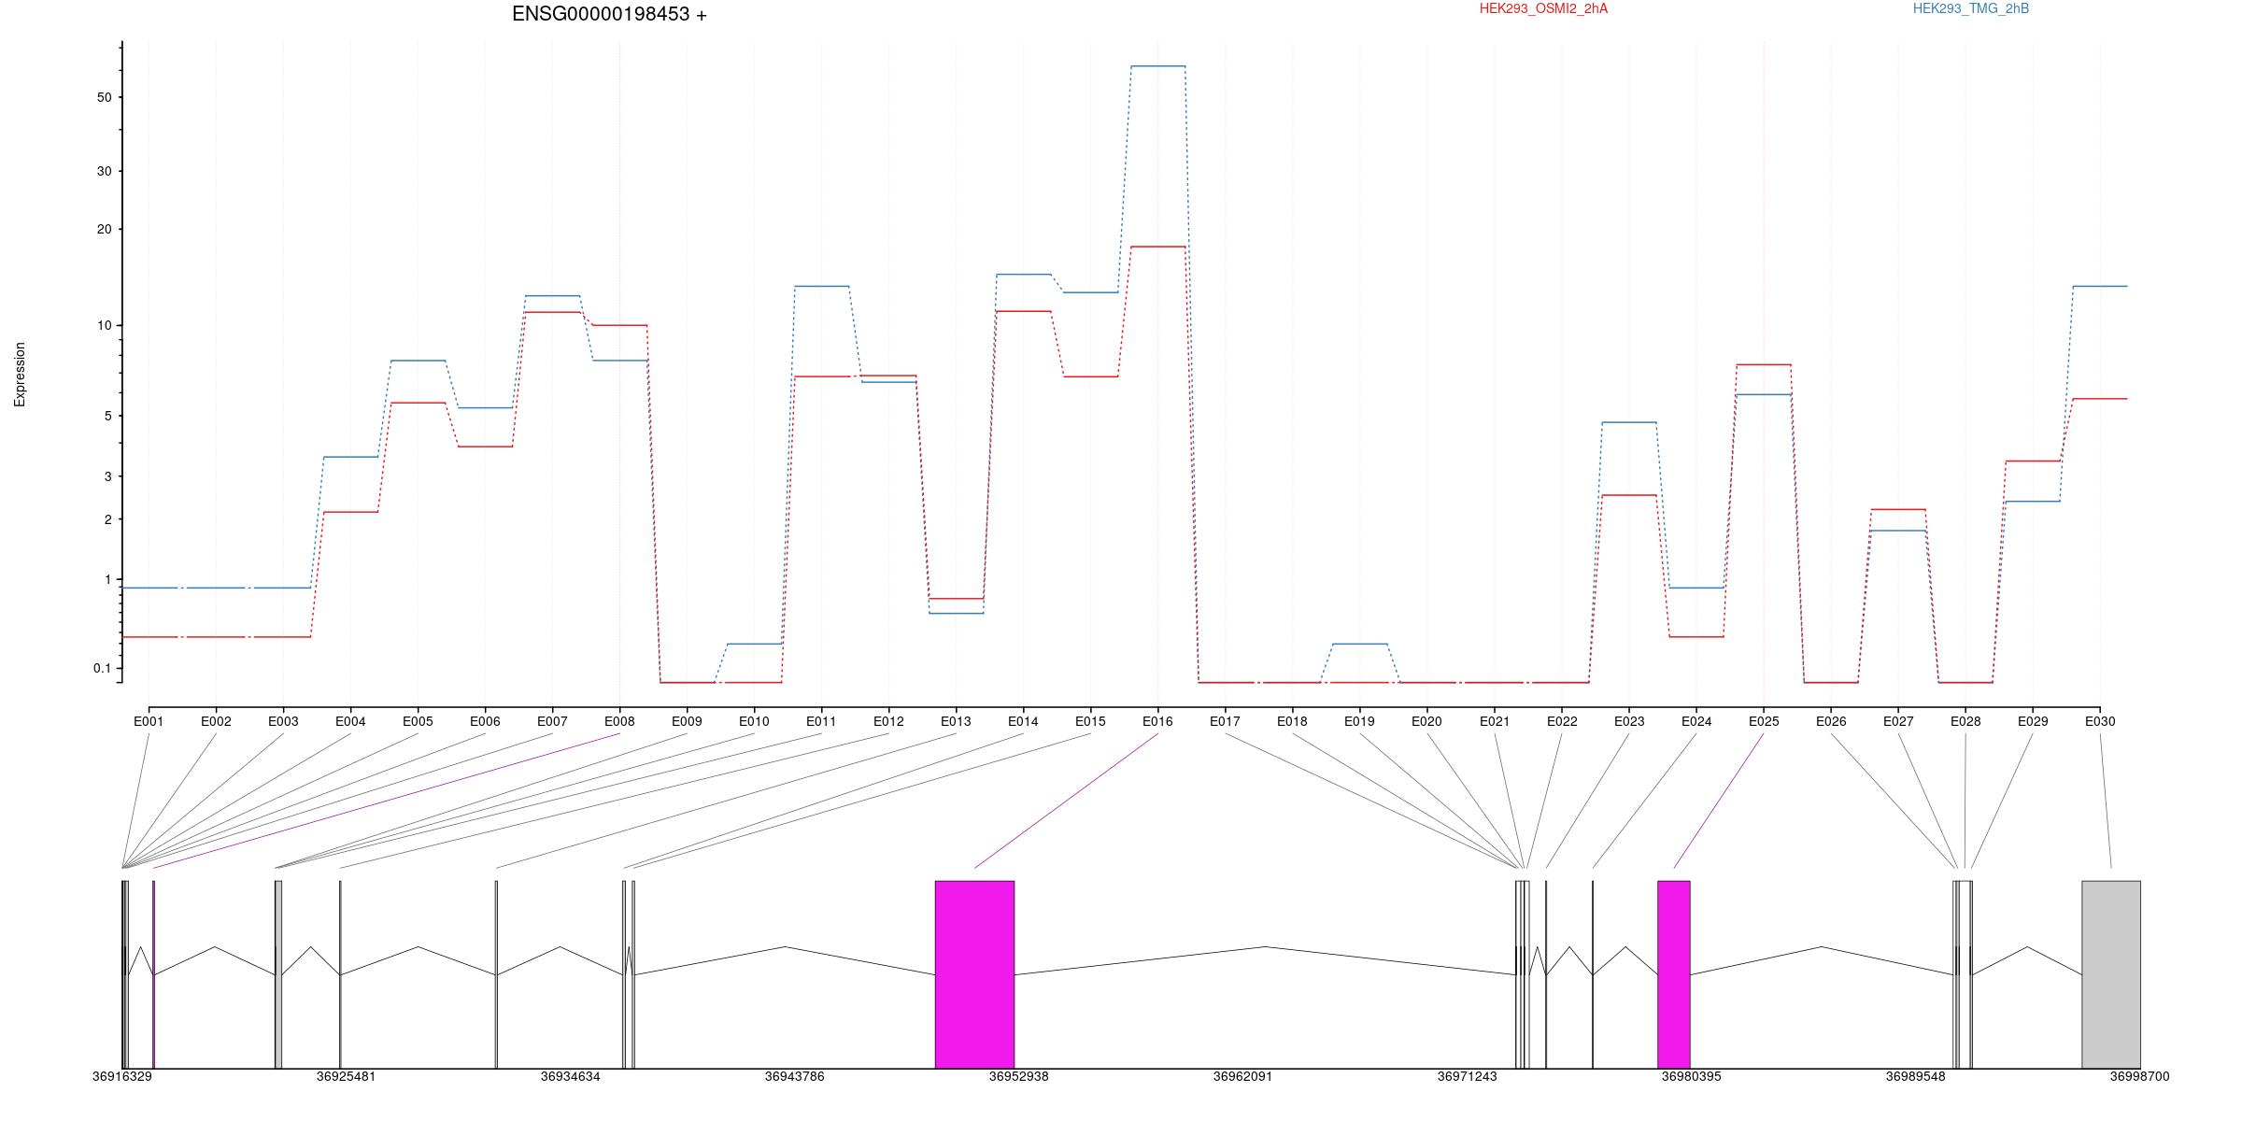Click genomic coordinate 36962091
Viewport: 2242px width, 1121px height.
[1243, 1076]
